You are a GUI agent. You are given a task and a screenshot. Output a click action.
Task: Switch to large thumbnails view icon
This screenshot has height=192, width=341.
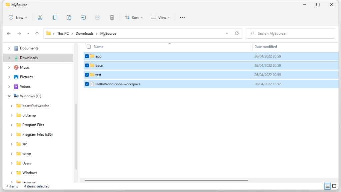pos(334,186)
